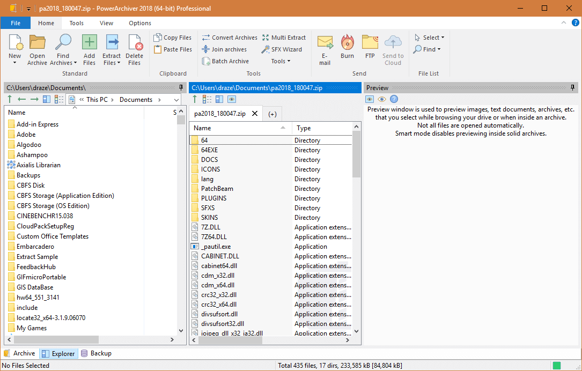582x371 pixels.
Task: Open the SFX Wizard
Action: click(282, 49)
